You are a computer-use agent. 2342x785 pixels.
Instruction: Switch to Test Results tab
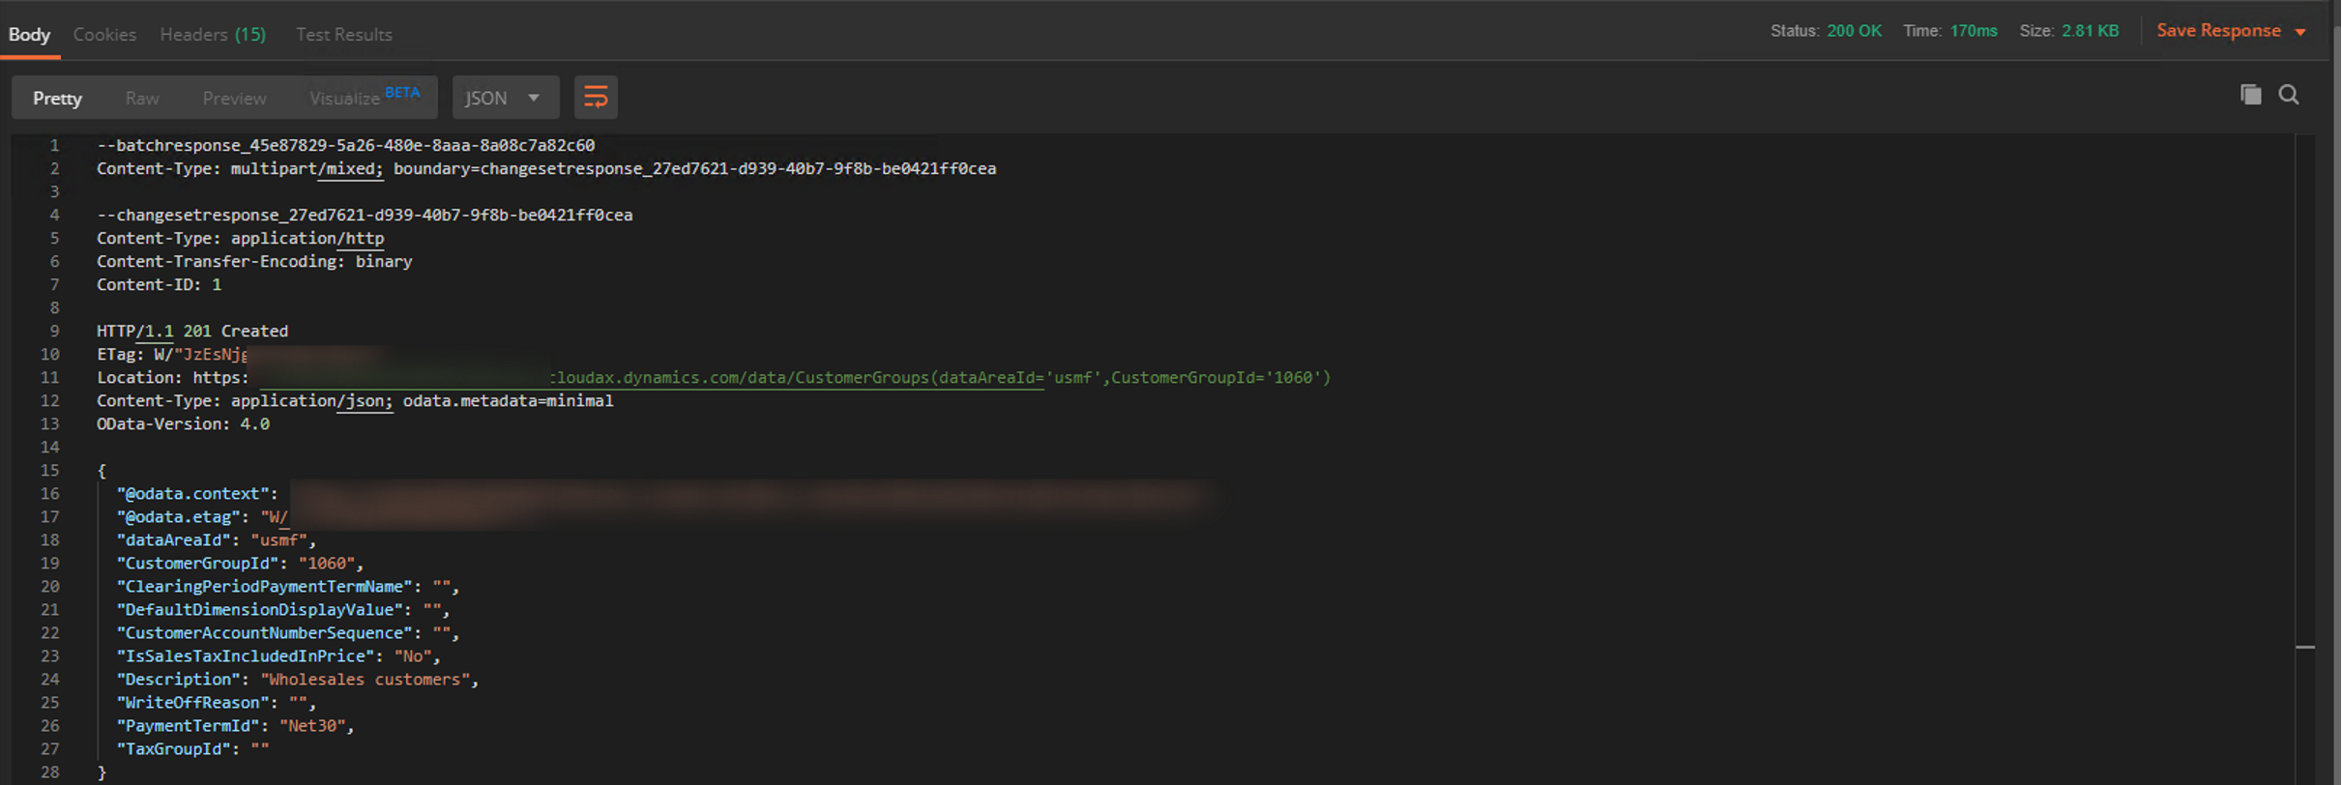tap(344, 34)
